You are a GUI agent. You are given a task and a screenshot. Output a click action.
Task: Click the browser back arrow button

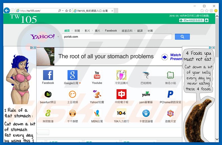pos(7,10)
